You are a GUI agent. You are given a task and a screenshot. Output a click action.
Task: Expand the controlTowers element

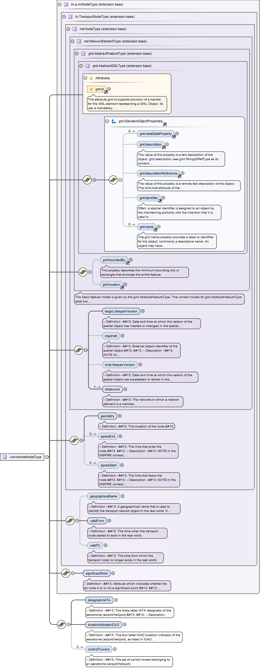pos(115,649)
